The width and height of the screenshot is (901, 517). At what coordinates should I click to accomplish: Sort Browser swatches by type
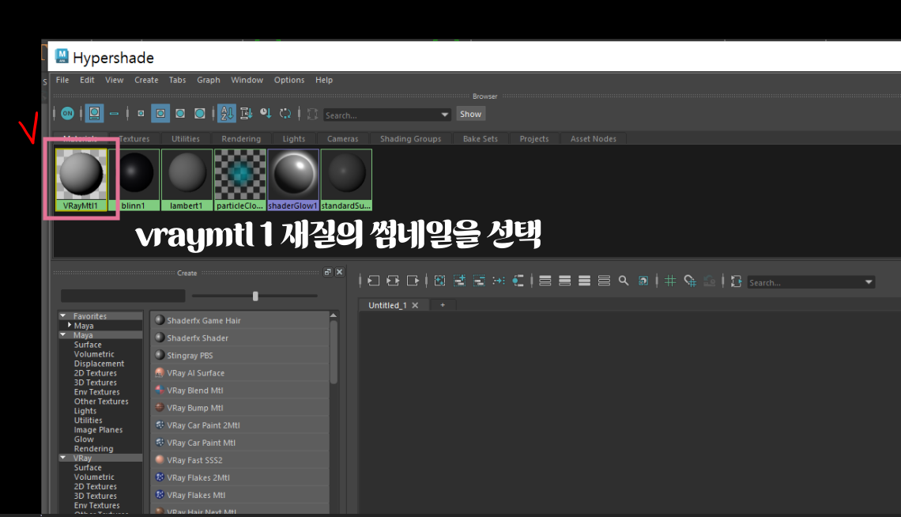246,114
